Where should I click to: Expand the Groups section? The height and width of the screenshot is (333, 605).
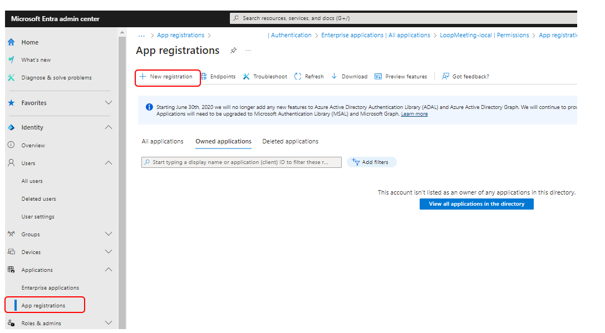109,234
